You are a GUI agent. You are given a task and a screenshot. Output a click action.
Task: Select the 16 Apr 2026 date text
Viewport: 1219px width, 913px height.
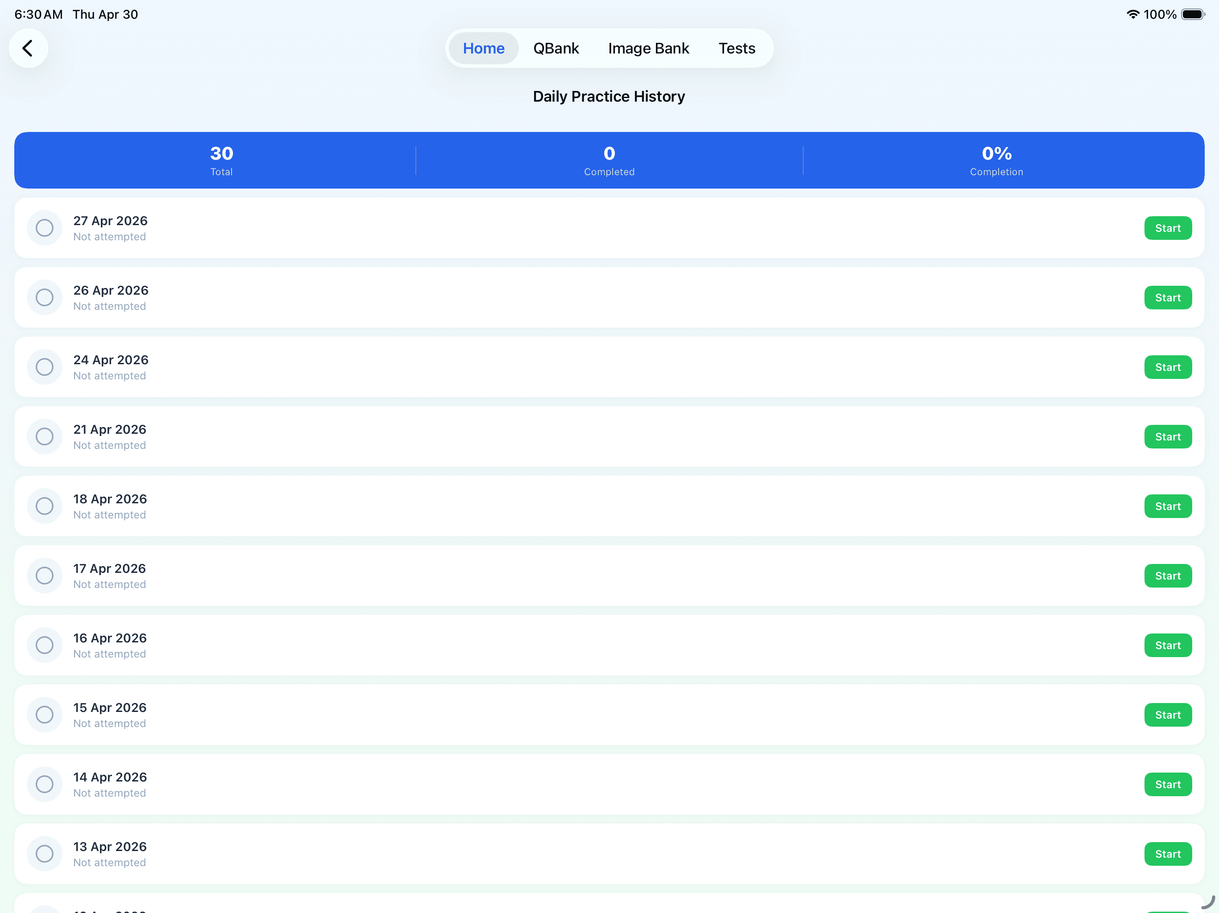click(110, 638)
